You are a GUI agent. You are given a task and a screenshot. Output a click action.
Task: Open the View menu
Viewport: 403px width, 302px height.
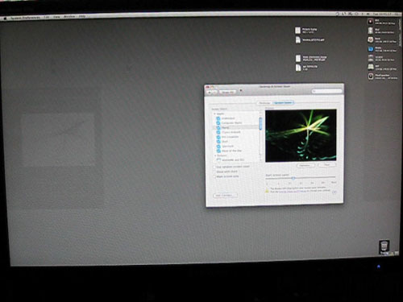(x=56, y=17)
